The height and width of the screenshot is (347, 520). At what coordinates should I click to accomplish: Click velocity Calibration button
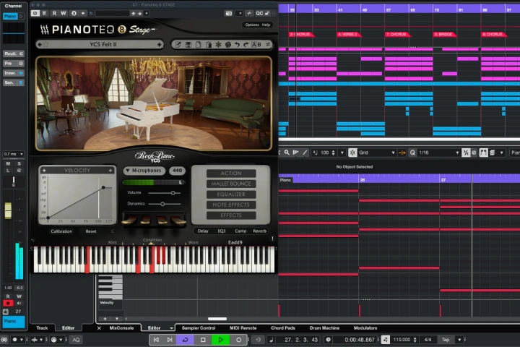(x=61, y=231)
